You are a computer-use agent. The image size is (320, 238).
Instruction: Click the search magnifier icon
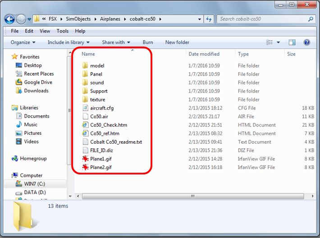[x=311, y=19]
